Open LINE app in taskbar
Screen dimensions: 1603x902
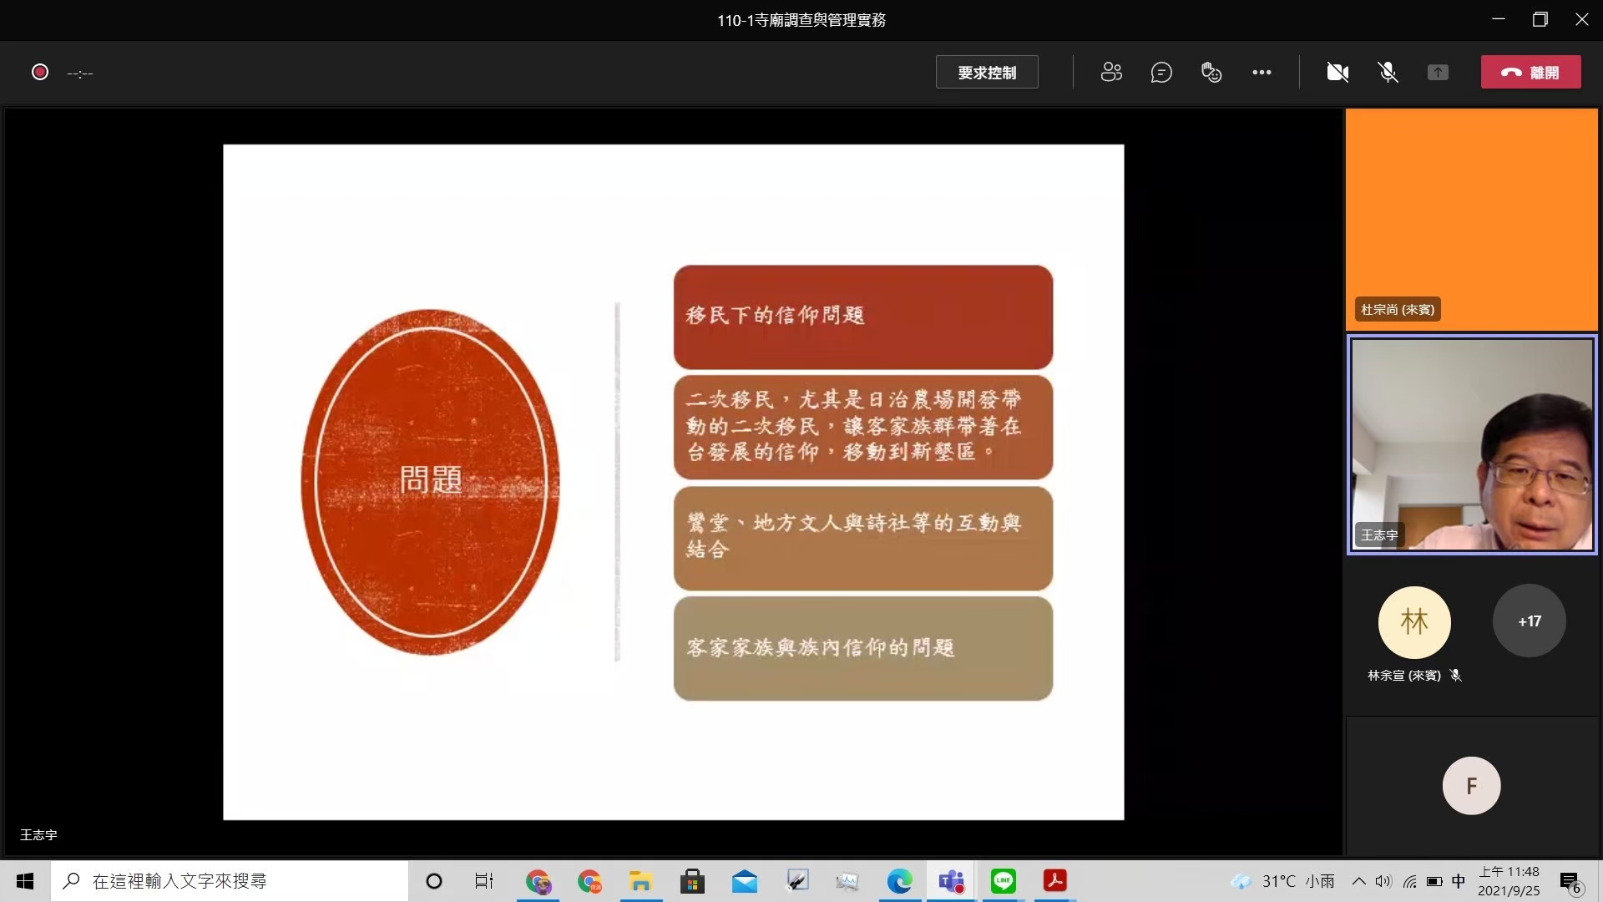pos(1003,881)
